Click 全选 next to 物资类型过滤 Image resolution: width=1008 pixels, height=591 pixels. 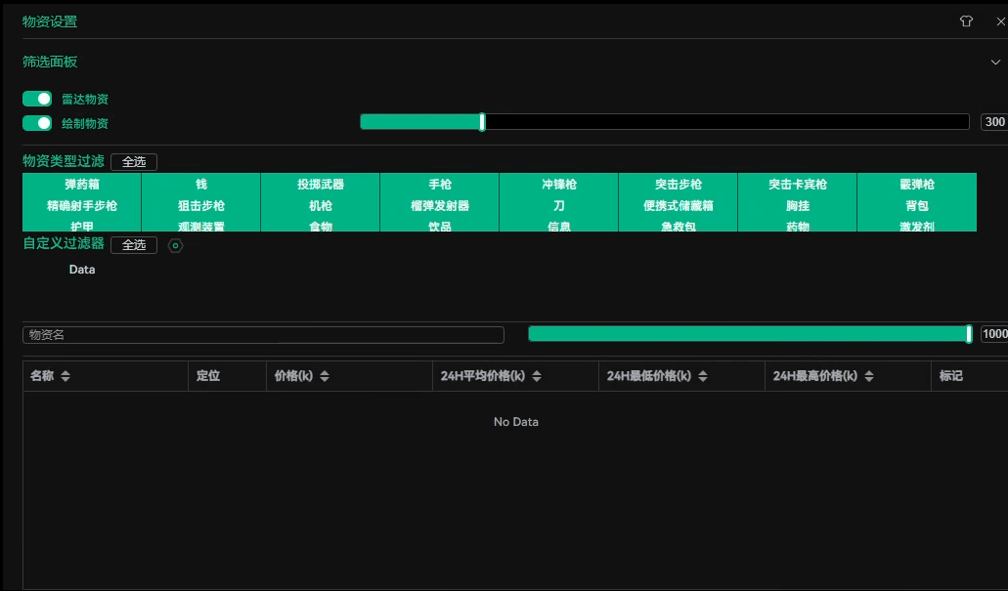[x=134, y=162]
